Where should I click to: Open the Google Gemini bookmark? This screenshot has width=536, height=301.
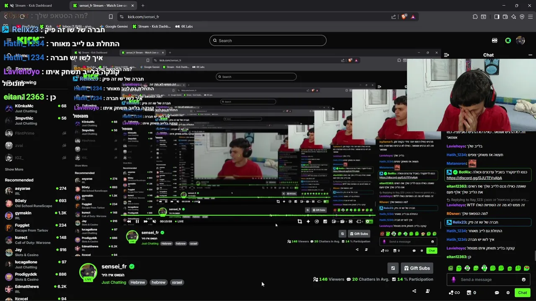click(x=113, y=26)
